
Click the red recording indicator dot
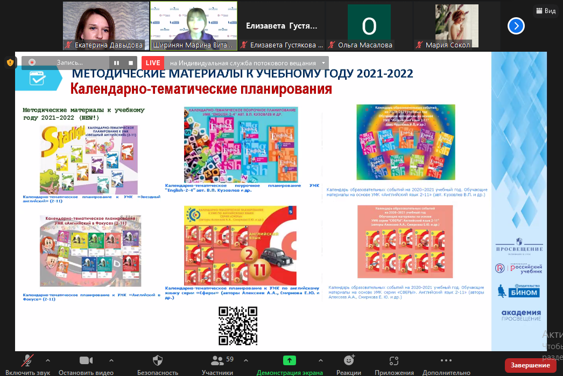tap(32, 62)
